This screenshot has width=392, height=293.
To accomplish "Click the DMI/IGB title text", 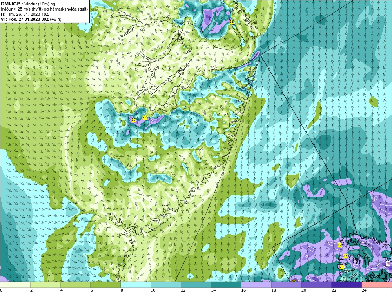I will [x=11, y=4].
